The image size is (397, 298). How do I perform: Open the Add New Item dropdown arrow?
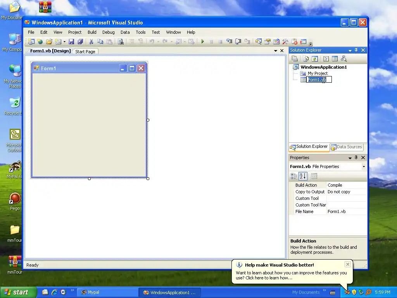[64, 42]
